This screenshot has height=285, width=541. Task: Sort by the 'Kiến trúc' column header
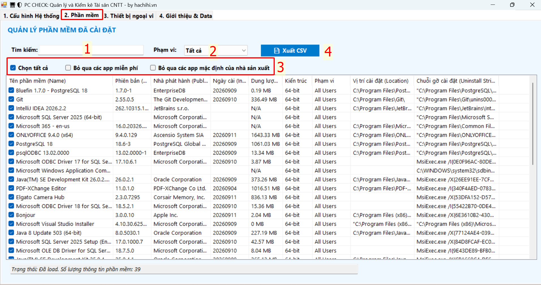coord(297,81)
